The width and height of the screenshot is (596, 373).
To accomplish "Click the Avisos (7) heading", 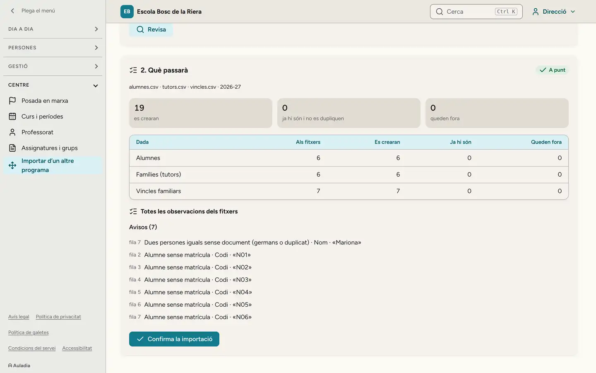I will [143, 227].
